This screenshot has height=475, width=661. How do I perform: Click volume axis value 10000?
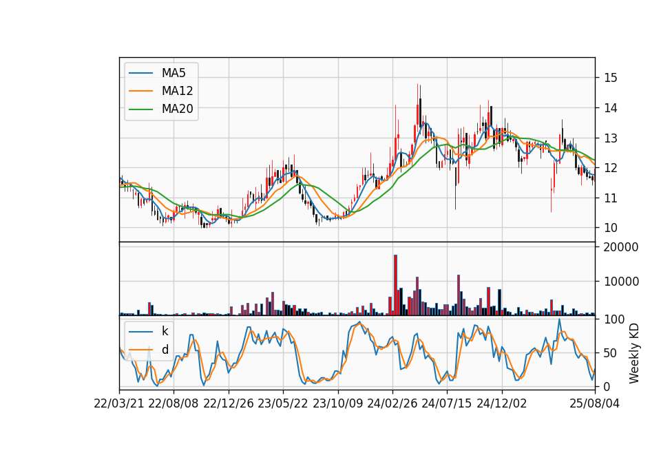coord(621,282)
